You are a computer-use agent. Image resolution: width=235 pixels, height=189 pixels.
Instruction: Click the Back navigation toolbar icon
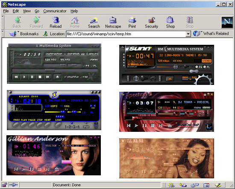point(17,22)
